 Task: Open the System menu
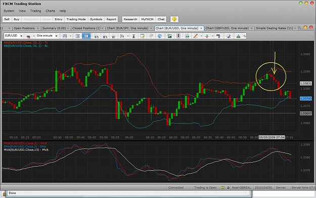click(9, 11)
